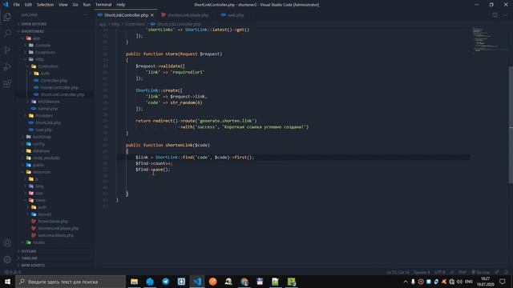The width and height of the screenshot is (513, 288).
Task: Click the errors and warnings status indicator
Action: pyautogui.click(x=13, y=272)
